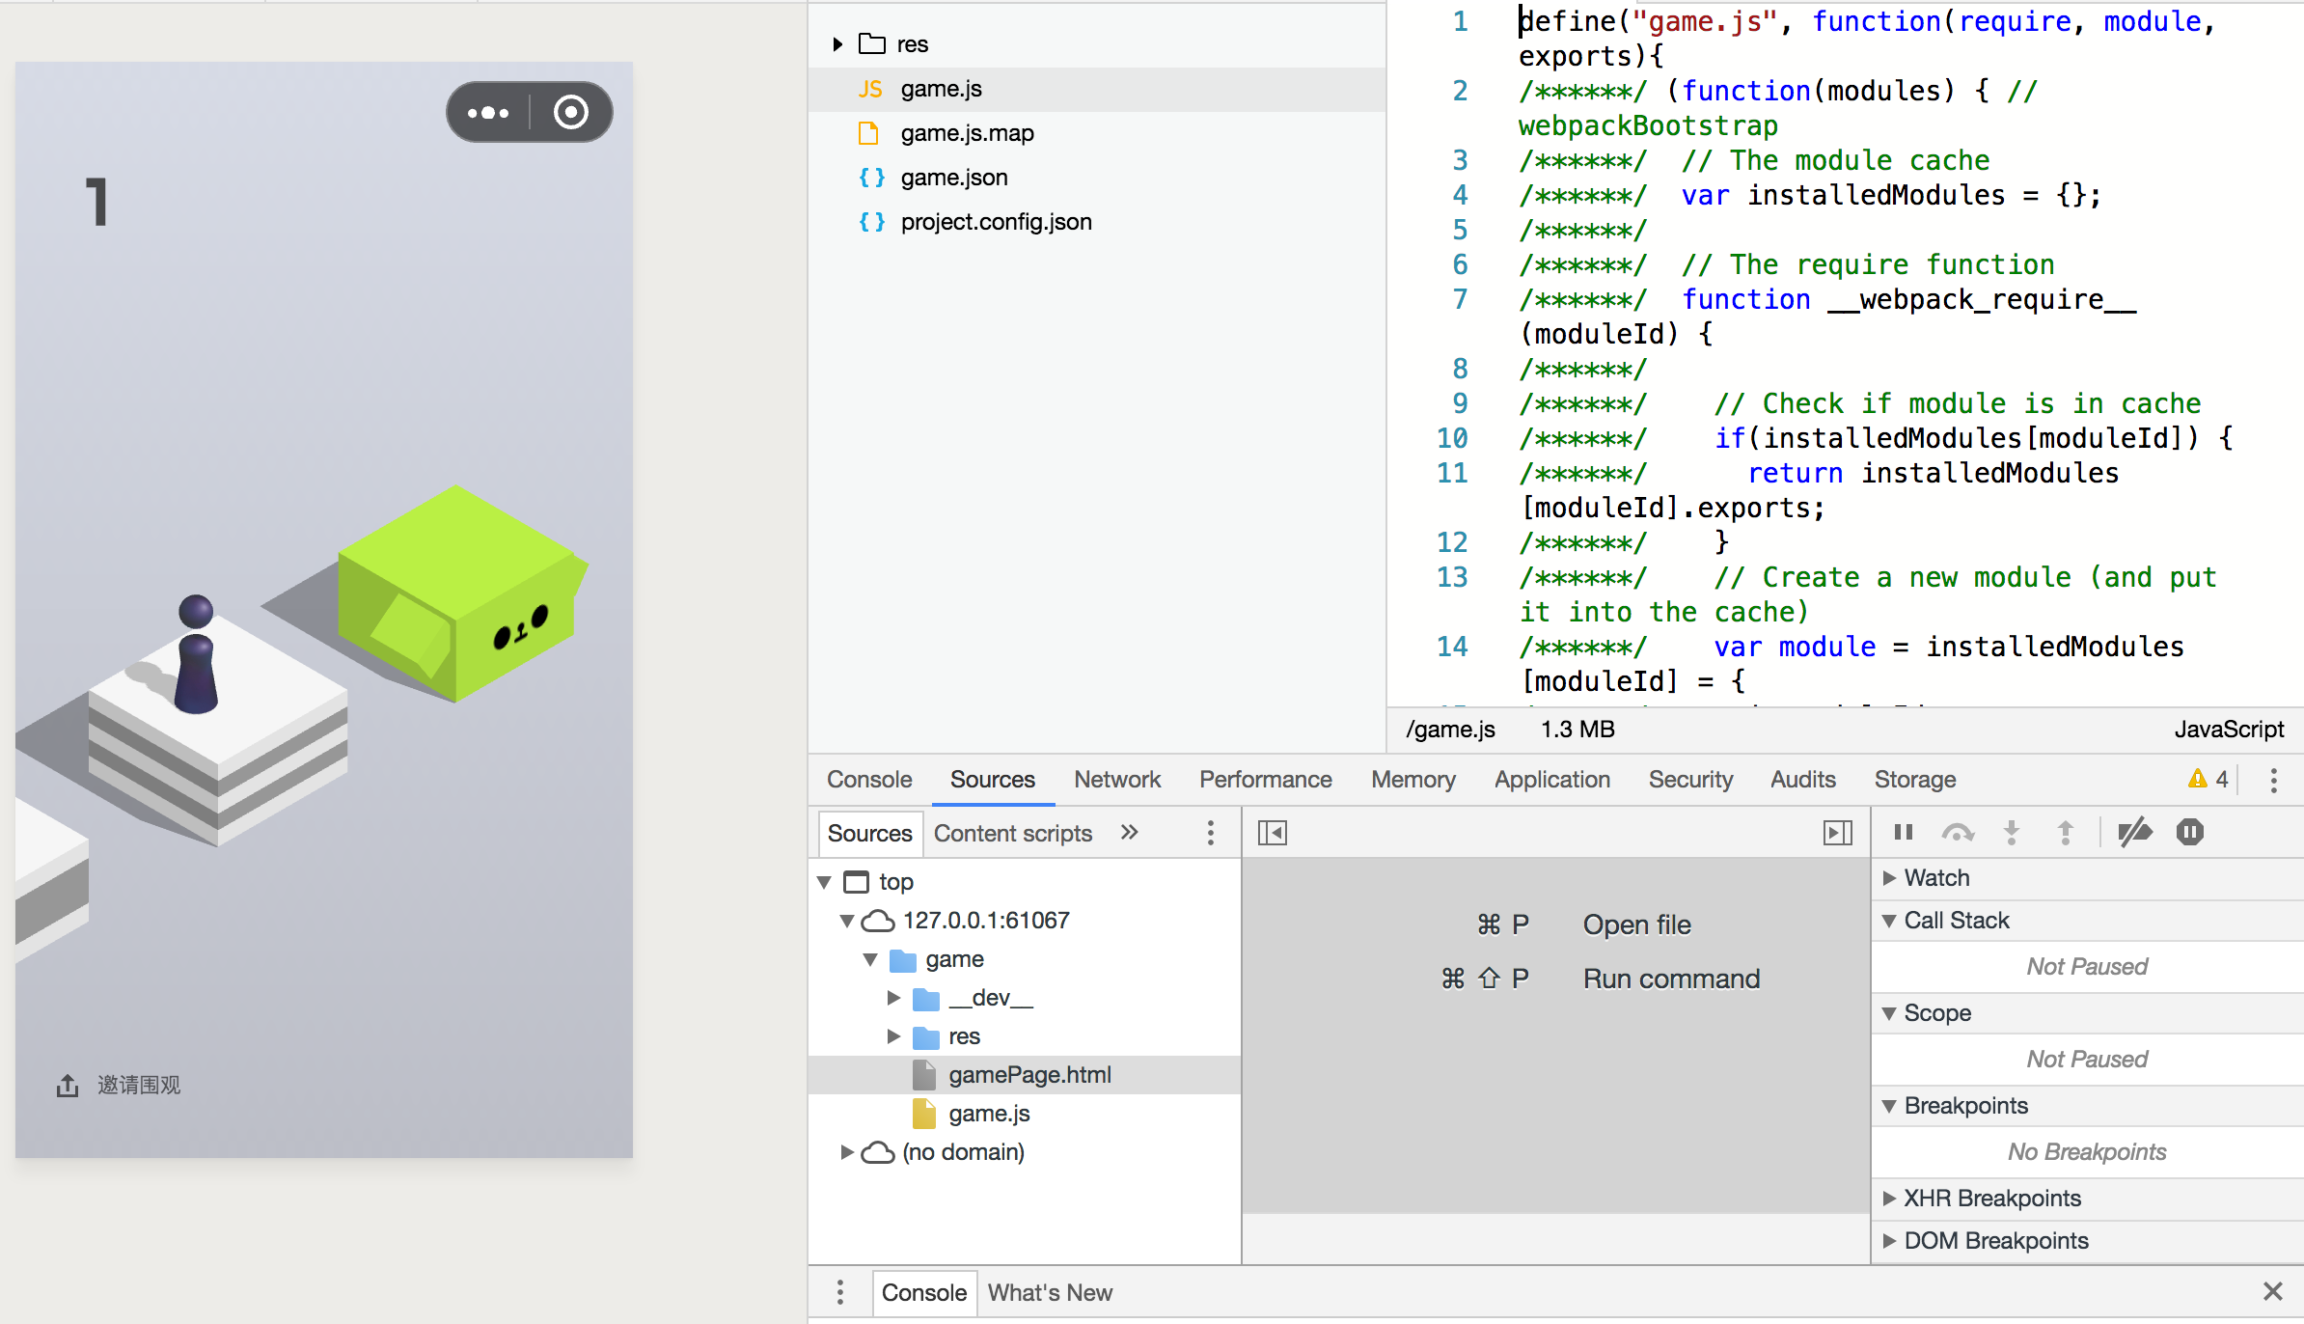
Task: Click the hide navigator panel icon
Action: [1273, 833]
